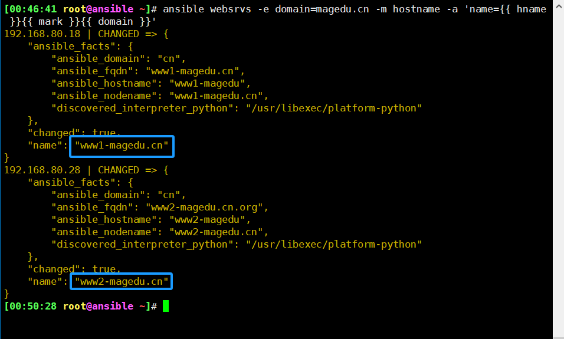Click "websrvs" in the ansible command
The width and height of the screenshot is (564, 339).
231,9
